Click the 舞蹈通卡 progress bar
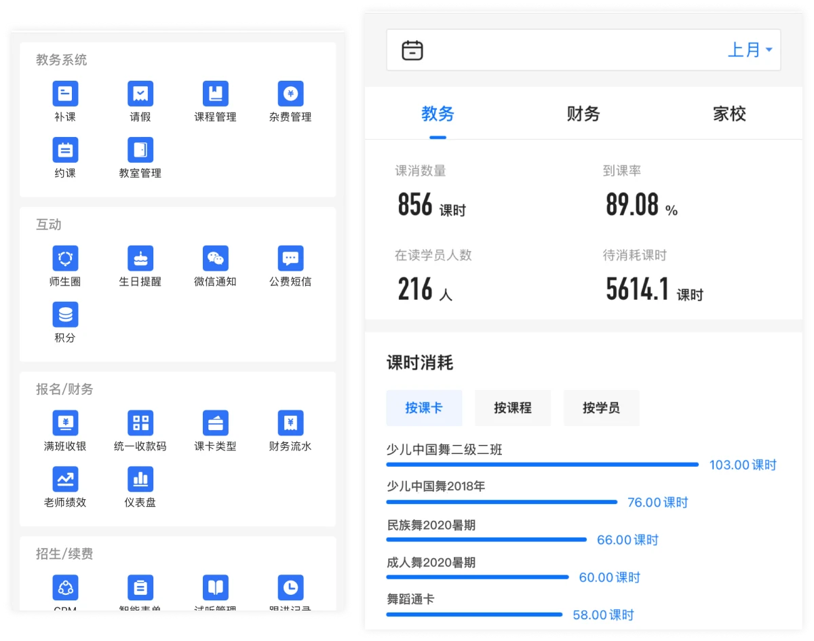 (474, 615)
